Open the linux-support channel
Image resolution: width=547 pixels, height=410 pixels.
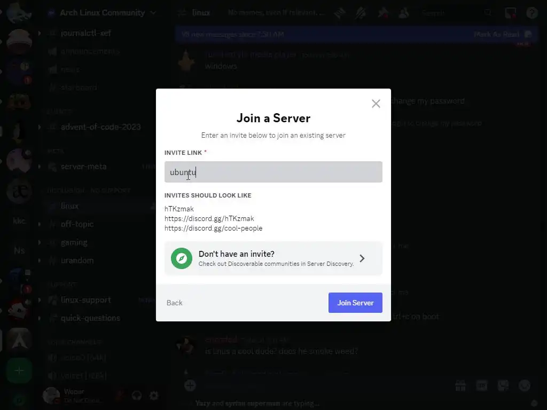(x=86, y=300)
